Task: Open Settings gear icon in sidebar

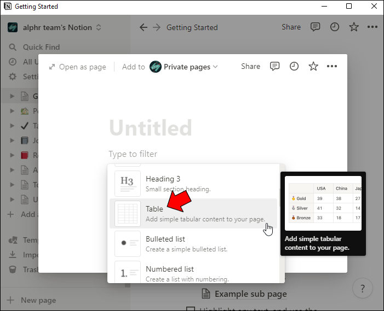Action: tap(13, 77)
